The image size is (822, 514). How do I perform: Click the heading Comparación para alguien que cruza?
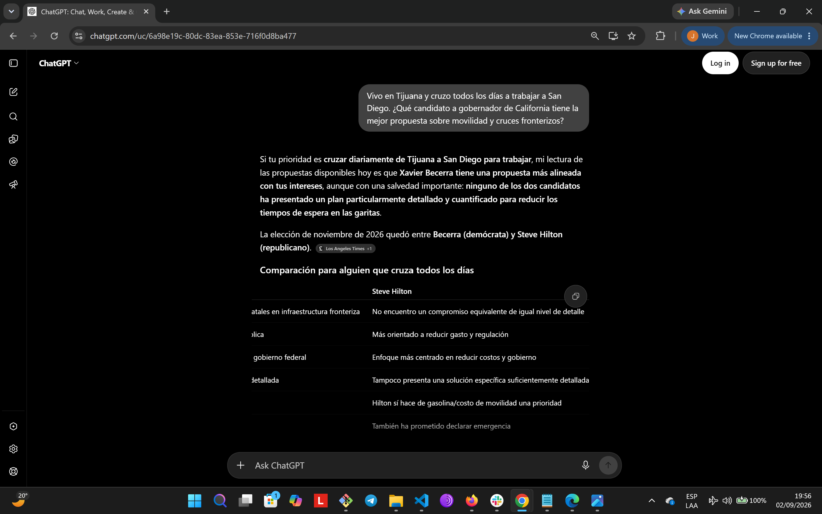pyautogui.click(x=367, y=270)
